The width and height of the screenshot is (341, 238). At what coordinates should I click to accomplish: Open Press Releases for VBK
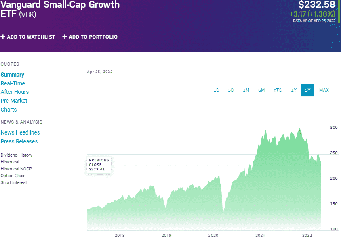point(19,141)
